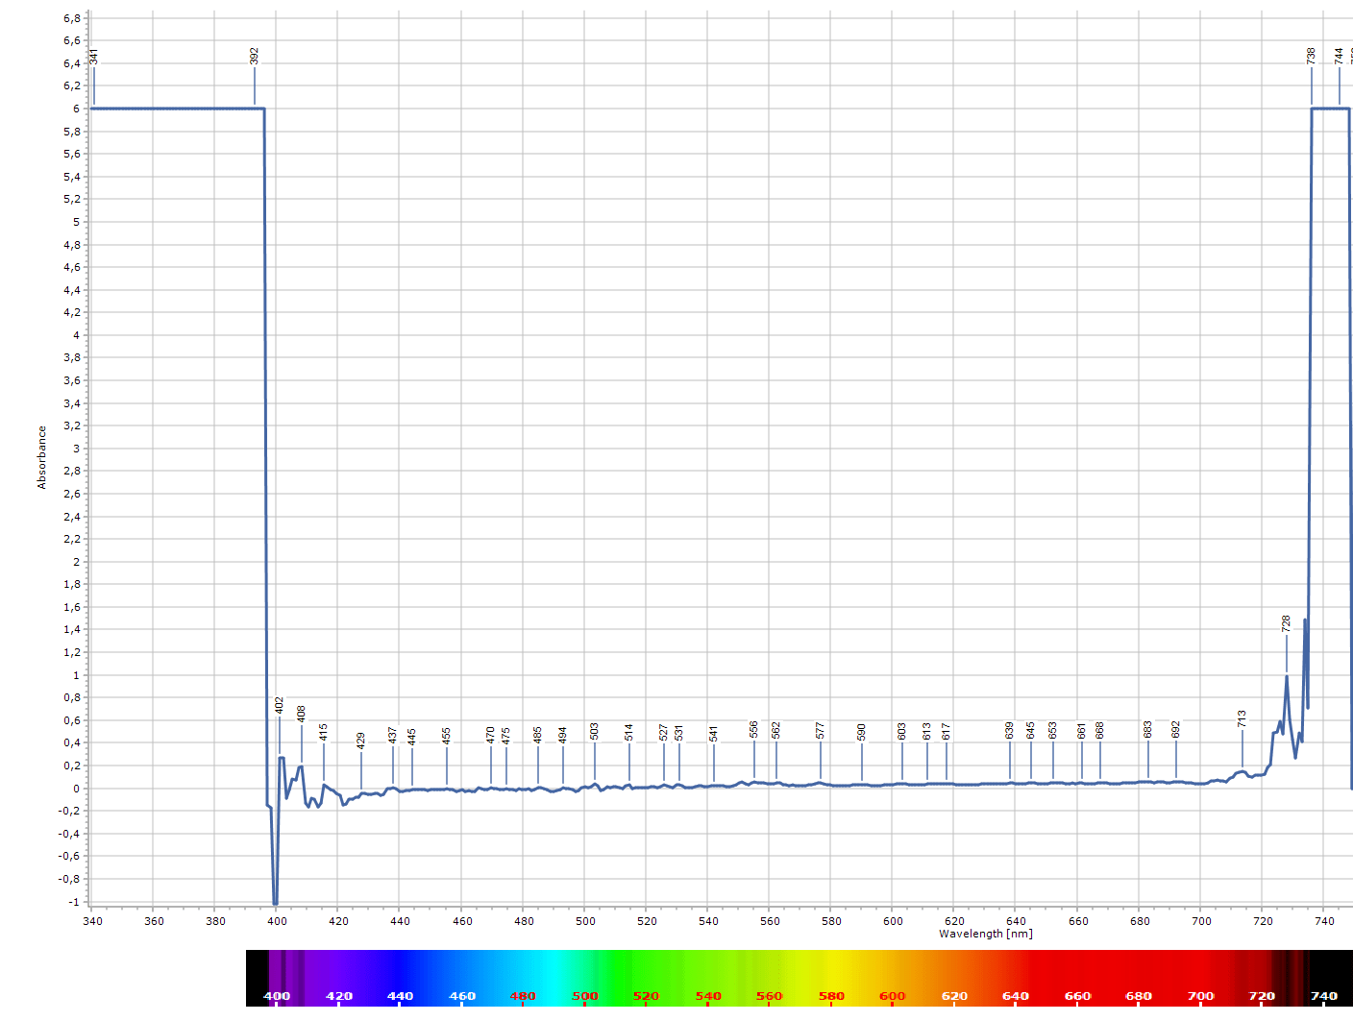1353x1021 pixels.
Task: Click the 728 nm peak label
Action: pyautogui.click(x=1286, y=623)
